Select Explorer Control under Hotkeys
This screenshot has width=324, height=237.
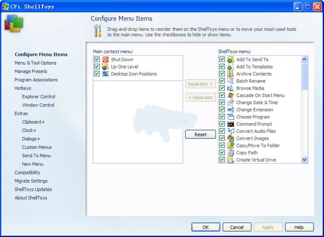point(39,97)
